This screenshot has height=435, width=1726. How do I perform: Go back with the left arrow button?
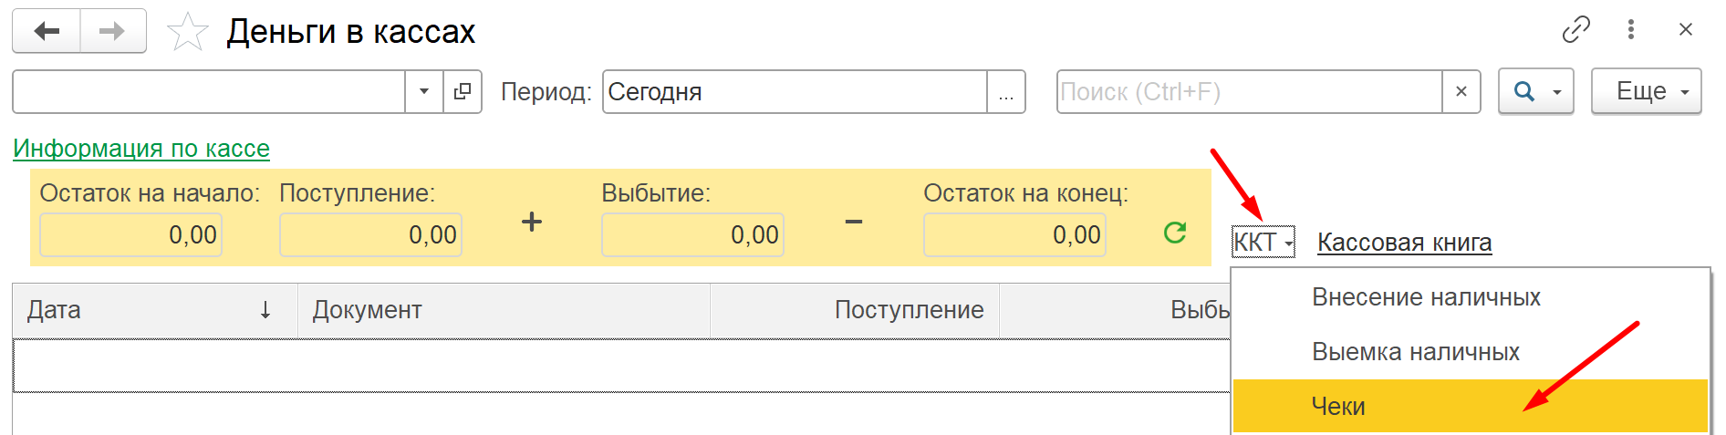tap(47, 31)
